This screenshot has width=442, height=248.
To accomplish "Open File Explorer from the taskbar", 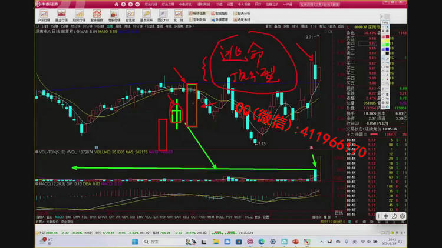I will 216,242.
